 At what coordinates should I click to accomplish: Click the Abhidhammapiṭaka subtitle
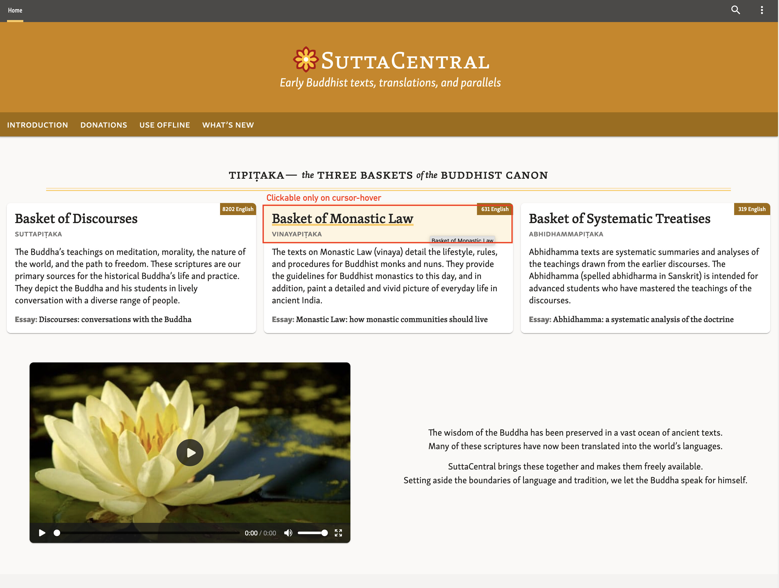[x=566, y=234]
